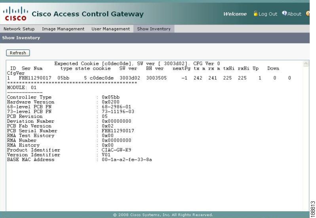This screenshot has height=218, width=316.
Task: Click the About info icon
Action: tap(284, 13)
